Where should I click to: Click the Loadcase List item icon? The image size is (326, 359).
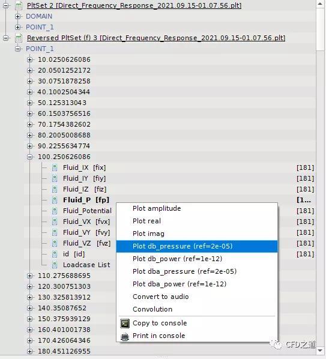(55, 265)
